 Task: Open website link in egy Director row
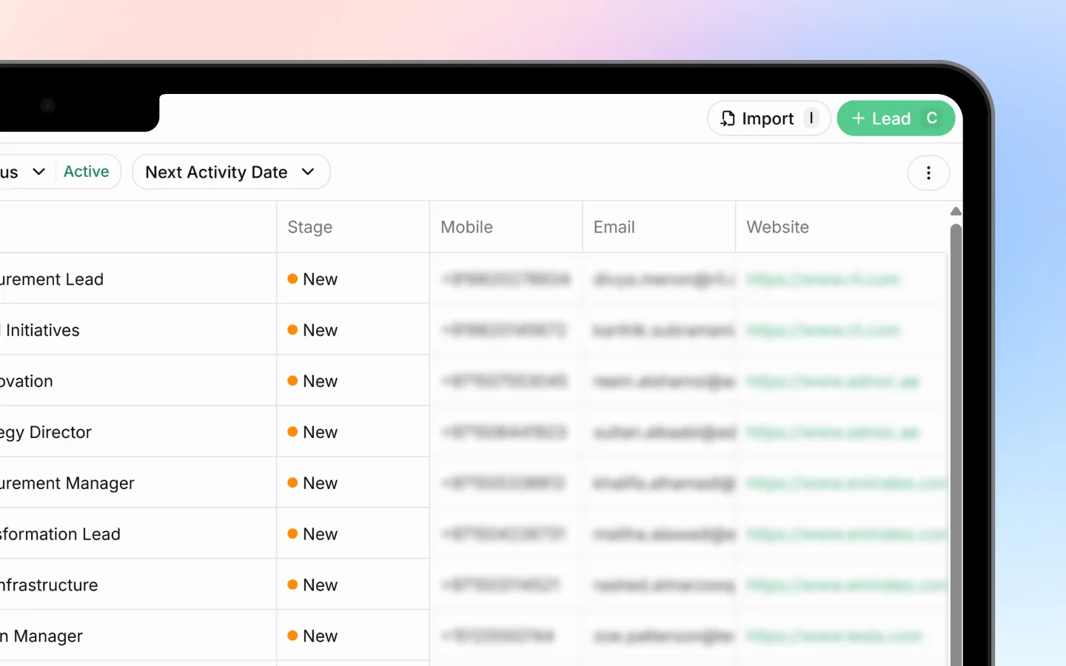(x=832, y=432)
